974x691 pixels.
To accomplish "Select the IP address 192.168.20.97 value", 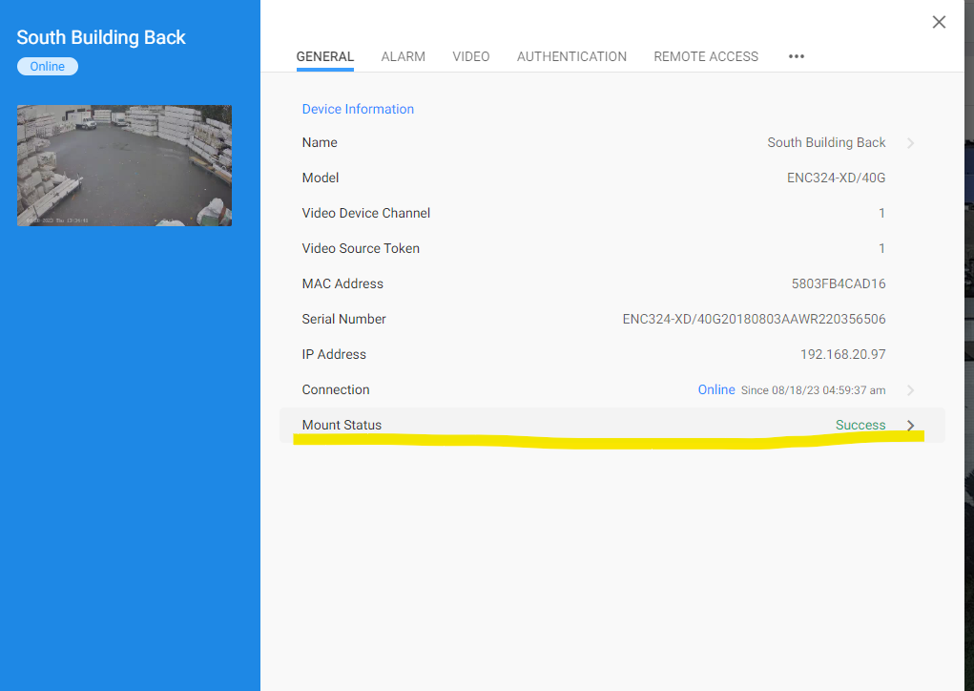I will (842, 354).
